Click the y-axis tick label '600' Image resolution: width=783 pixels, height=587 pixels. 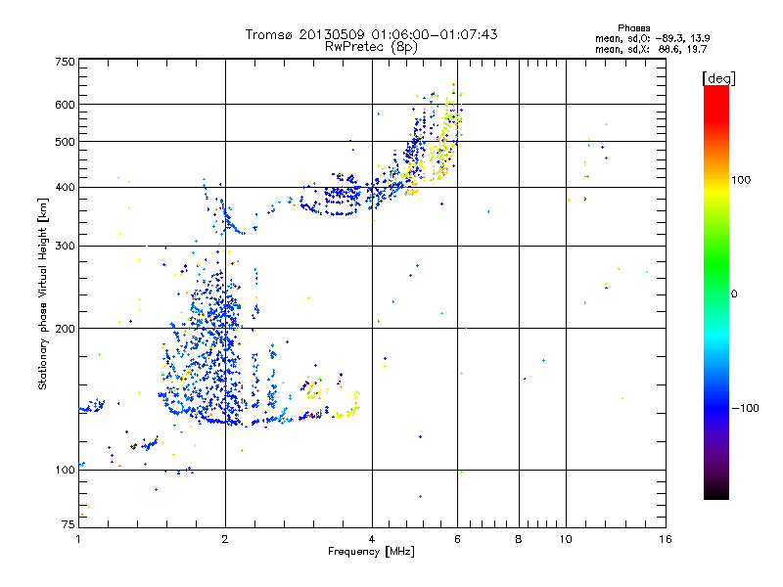point(66,105)
